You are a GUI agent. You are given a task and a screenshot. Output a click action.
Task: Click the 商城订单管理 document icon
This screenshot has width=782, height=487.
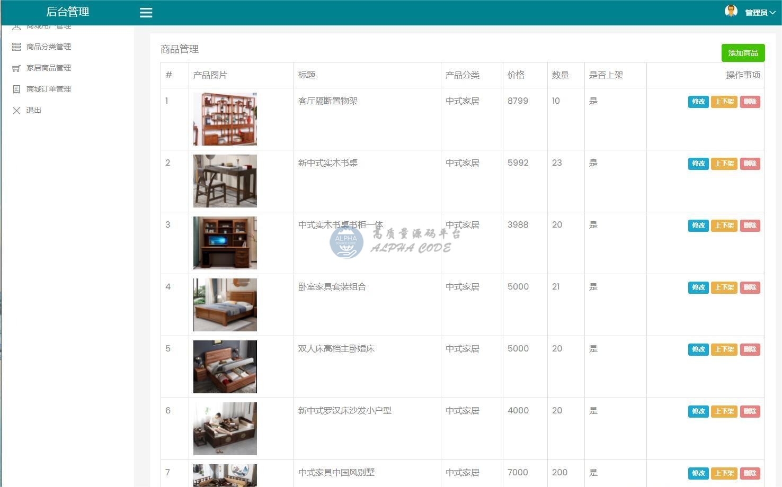coord(16,89)
